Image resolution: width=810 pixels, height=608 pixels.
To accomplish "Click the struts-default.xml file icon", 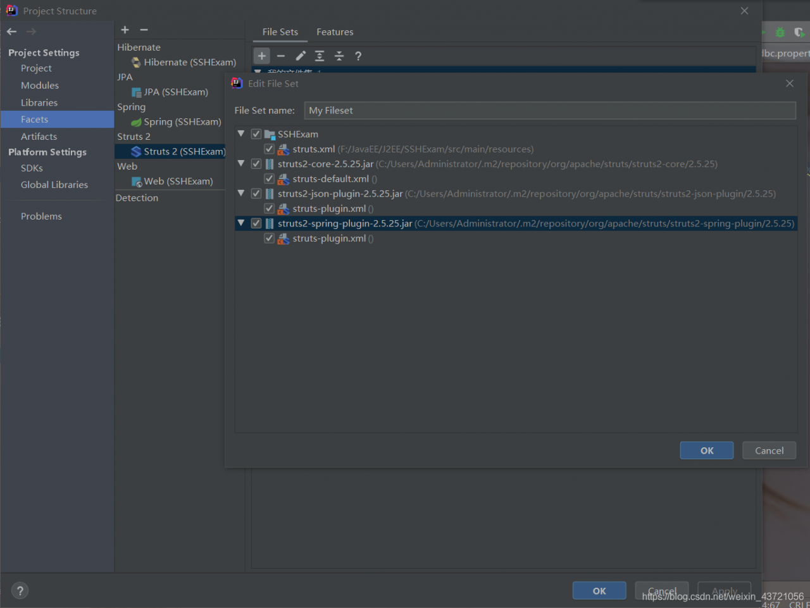I will tap(283, 179).
